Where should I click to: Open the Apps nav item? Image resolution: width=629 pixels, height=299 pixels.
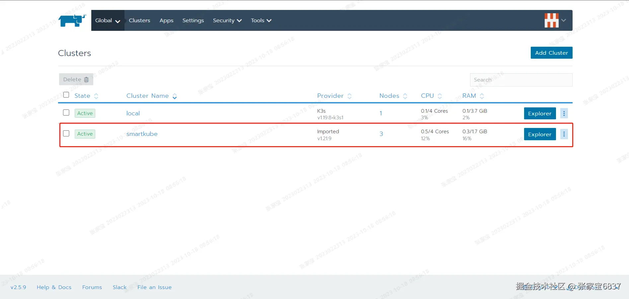[166, 21]
